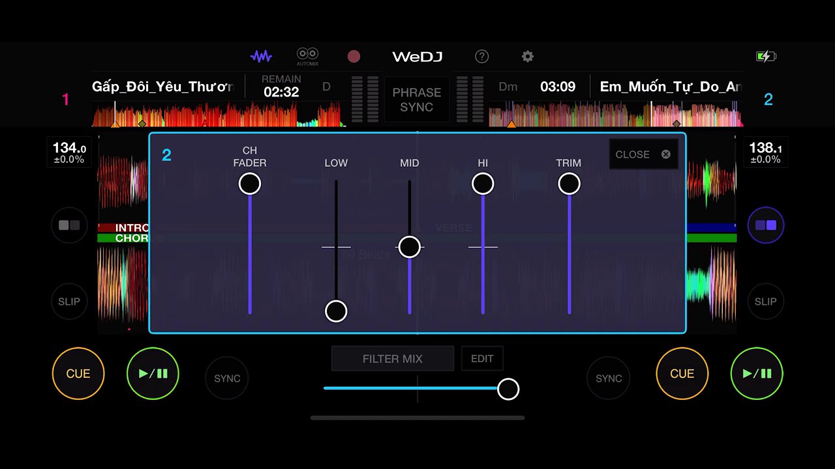Click the crossfader knob

pyautogui.click(x=508, y=389)
